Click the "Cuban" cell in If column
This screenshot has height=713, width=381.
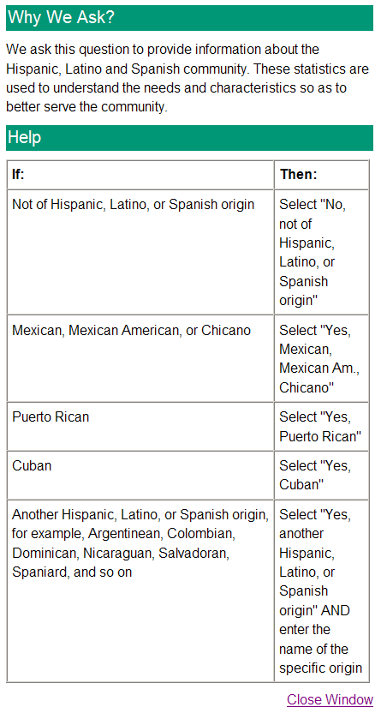point(140,475)
